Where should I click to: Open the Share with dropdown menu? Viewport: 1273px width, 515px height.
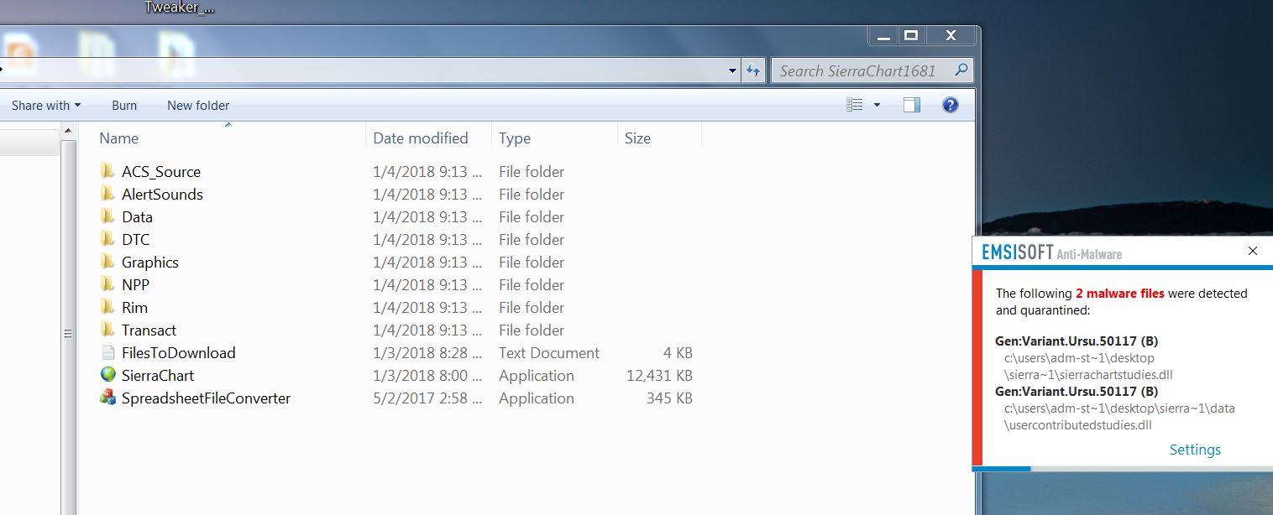point(46,105)
